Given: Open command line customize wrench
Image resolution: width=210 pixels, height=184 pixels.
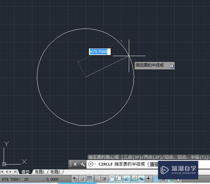Looking at the screenshot, I should click(x=83, y=164).
